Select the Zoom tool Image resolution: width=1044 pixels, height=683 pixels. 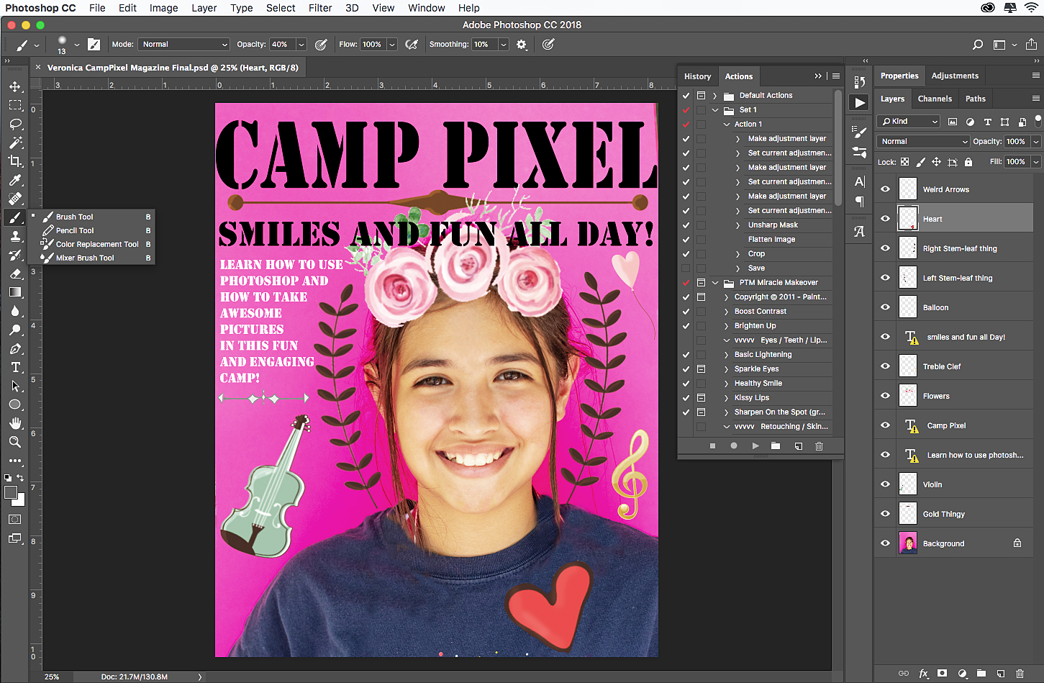(15, 442)
